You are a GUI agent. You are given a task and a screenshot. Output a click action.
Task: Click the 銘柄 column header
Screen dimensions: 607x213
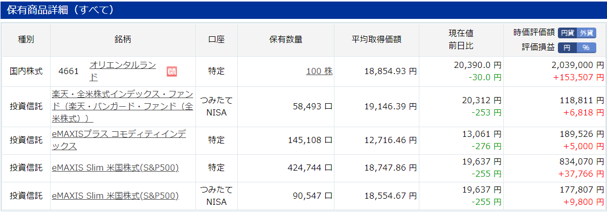point(123,40)
